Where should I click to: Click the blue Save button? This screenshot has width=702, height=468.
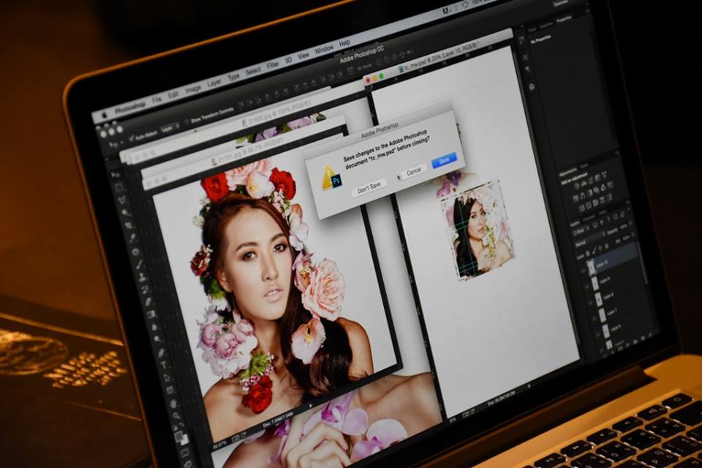pos(444,160)
